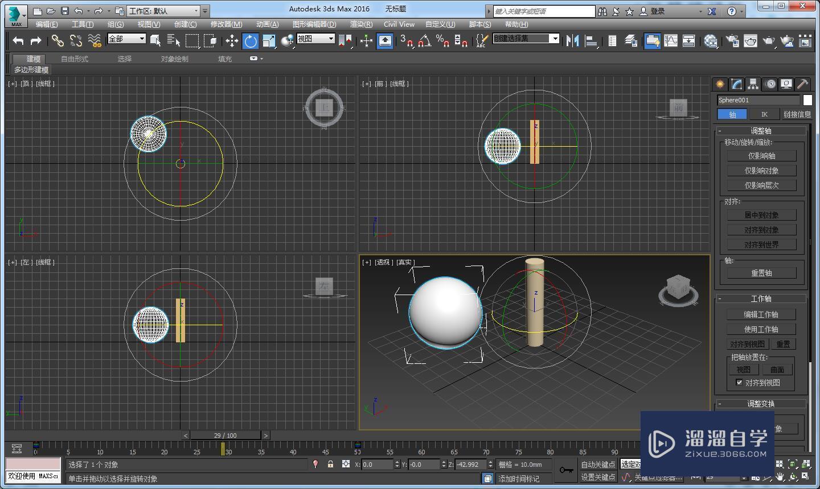
Task: Click the 链接信息 button
Action: pyautogui.click(x=797, y=114)
